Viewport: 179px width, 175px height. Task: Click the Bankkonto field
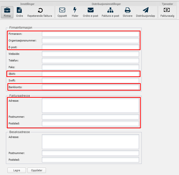(x=90, y=87)
